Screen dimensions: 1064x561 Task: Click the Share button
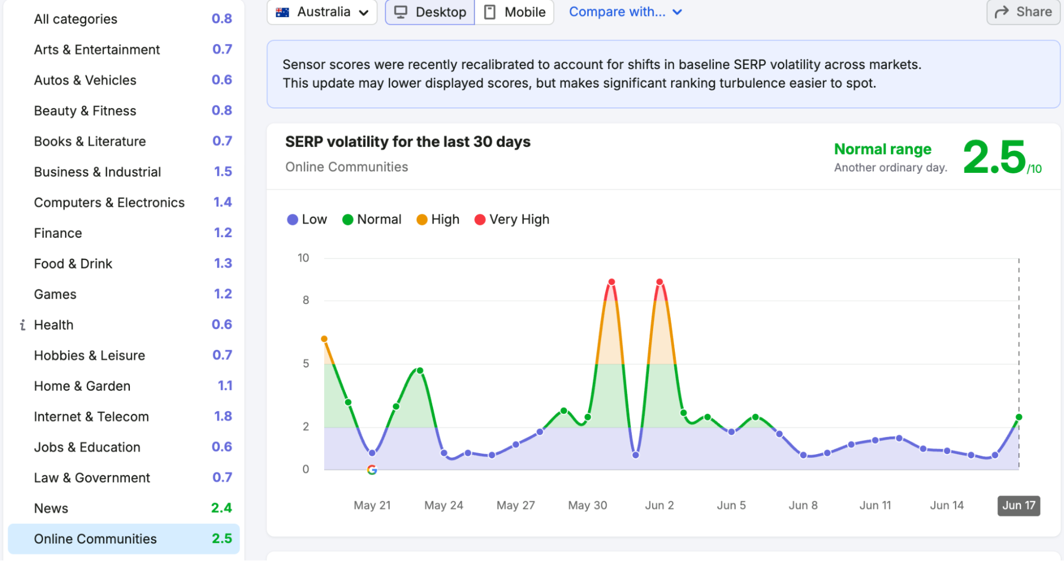click(1023, 12)
